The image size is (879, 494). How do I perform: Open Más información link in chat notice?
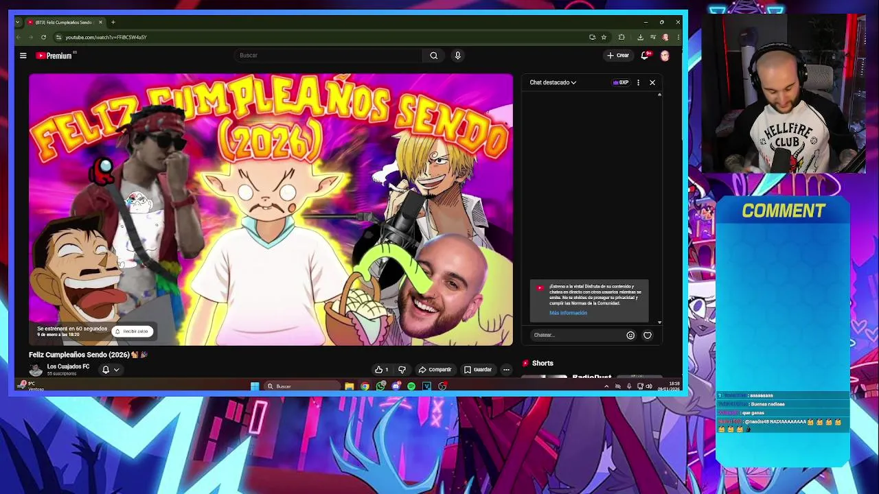568,313
